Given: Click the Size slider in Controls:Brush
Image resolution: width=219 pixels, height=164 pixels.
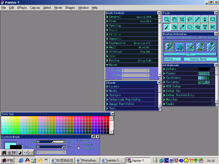Looking at the screenshot, I should [x=51, y=142].
